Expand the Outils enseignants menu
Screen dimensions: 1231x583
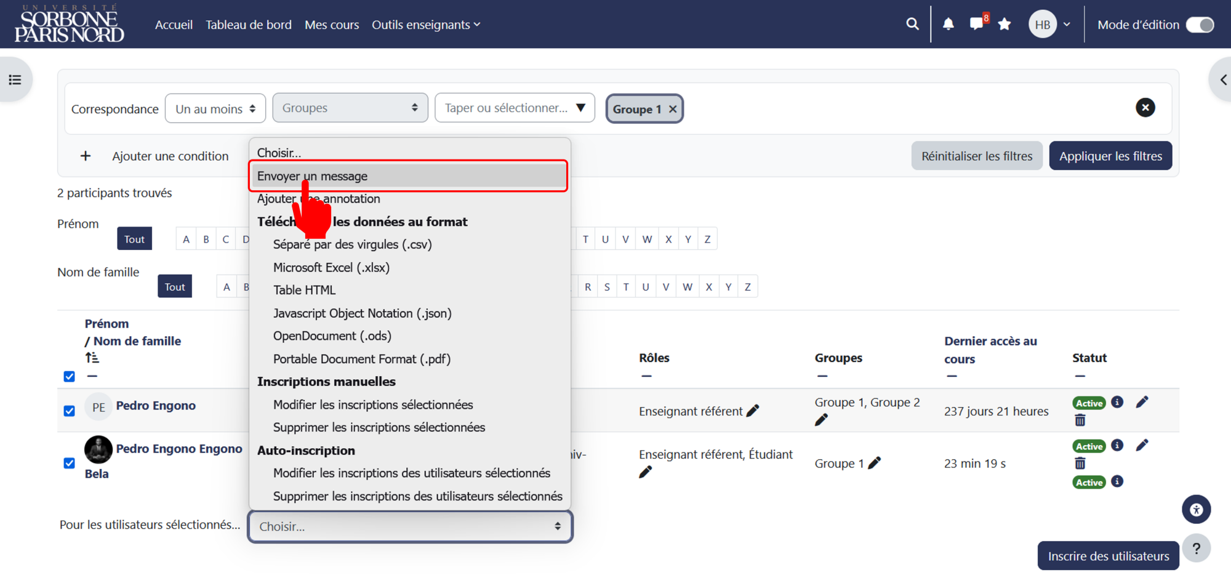coord(426,25)
